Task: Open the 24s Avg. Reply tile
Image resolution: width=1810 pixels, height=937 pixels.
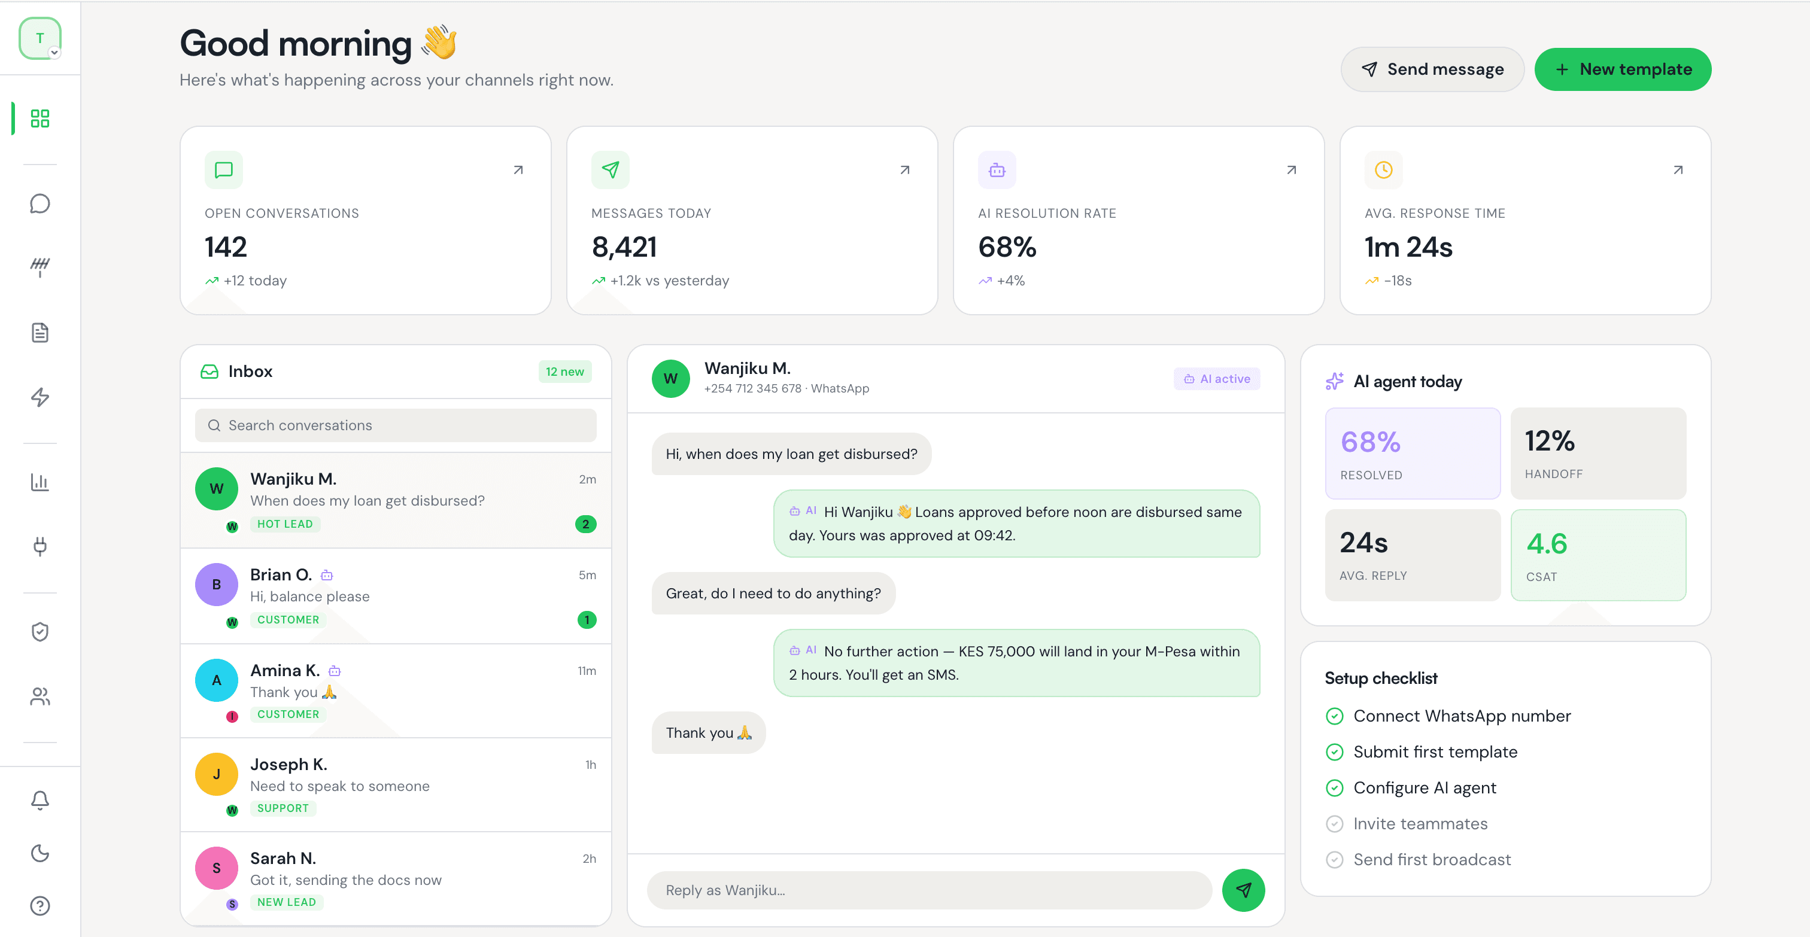Action: click(1413, 555)
